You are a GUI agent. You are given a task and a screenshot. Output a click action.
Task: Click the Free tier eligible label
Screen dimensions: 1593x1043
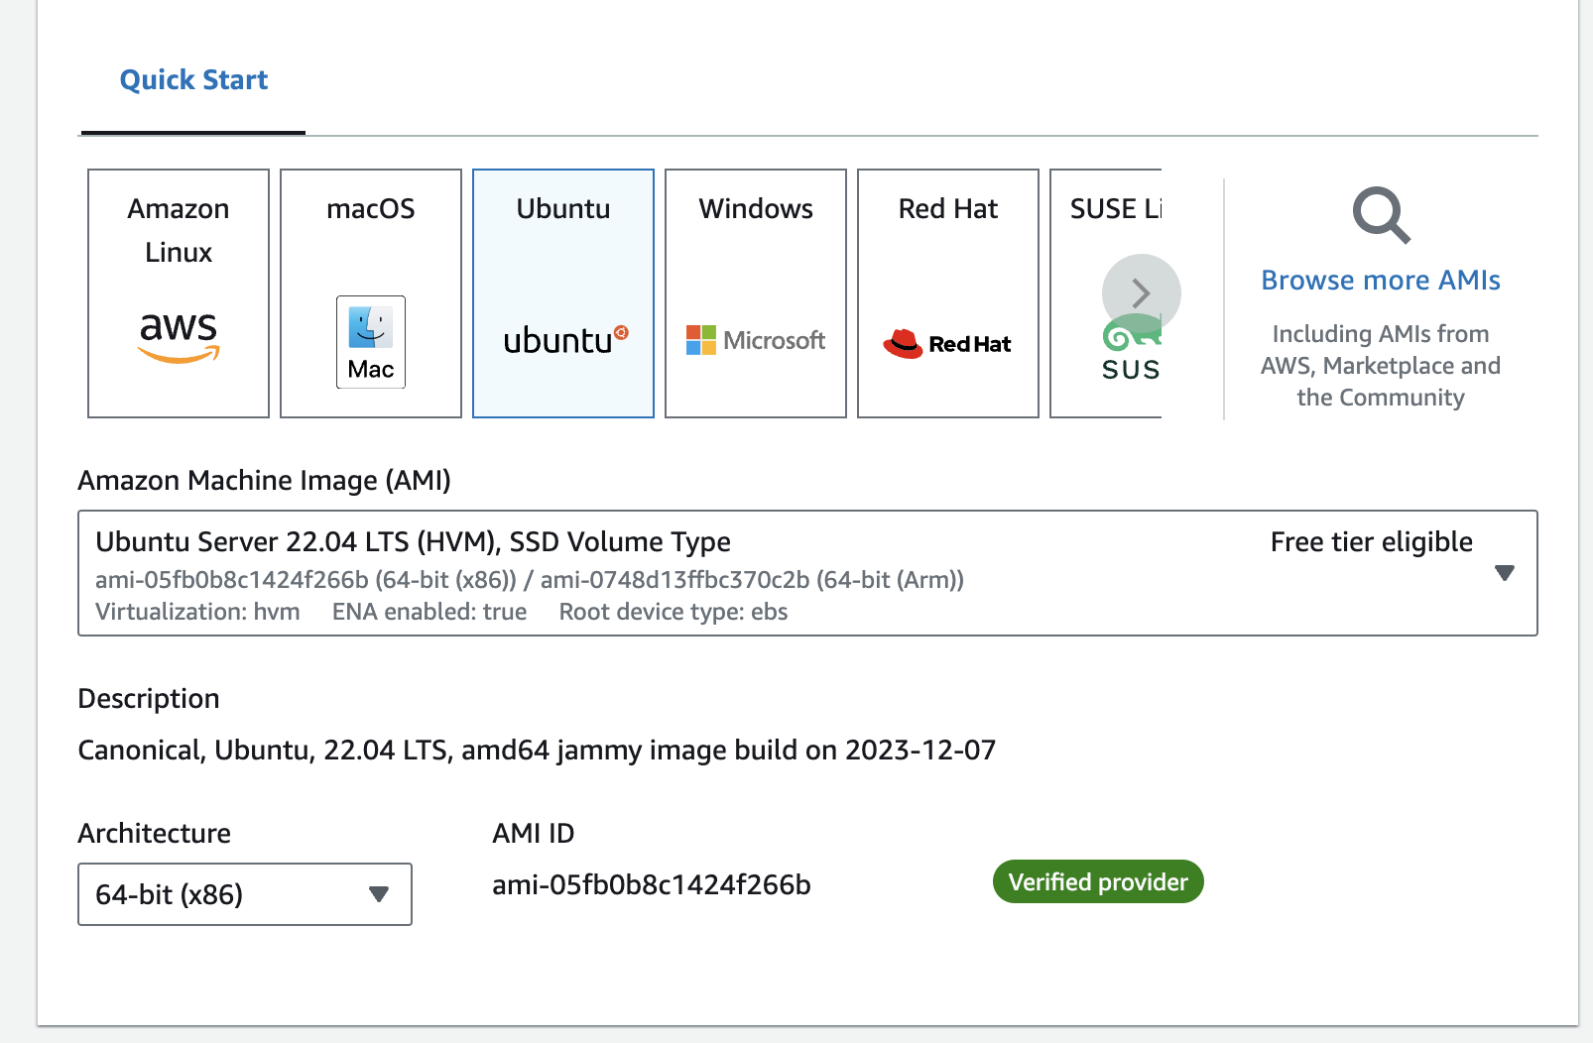[1371, 542]
